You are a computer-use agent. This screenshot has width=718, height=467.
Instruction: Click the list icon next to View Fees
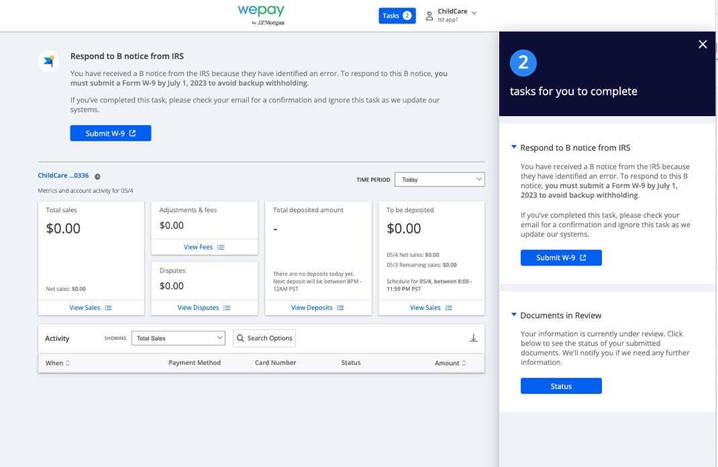pyautogui.click(x=221, y=247)
